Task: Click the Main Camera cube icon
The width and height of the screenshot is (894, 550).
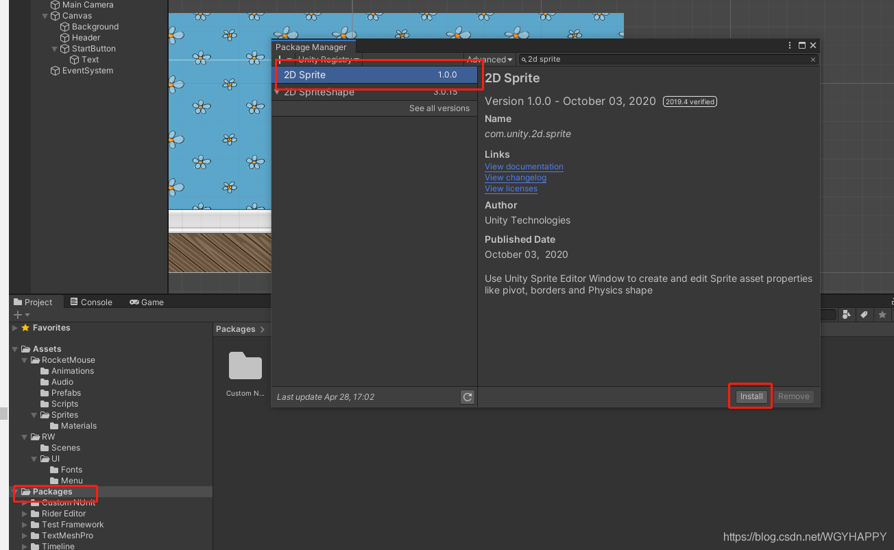Action: tap(56, 5)
